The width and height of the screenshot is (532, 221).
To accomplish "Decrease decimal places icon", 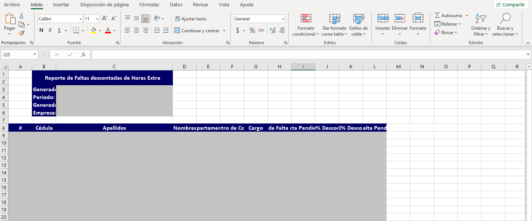I will click(x=282, y=30).
